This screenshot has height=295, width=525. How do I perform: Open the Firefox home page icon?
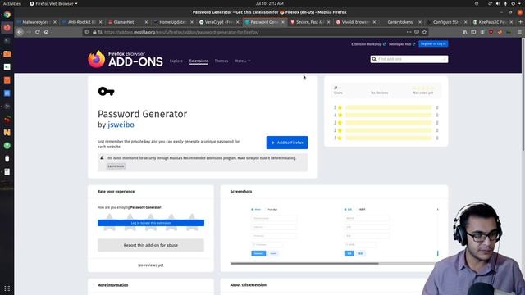[x=46, y=32]
